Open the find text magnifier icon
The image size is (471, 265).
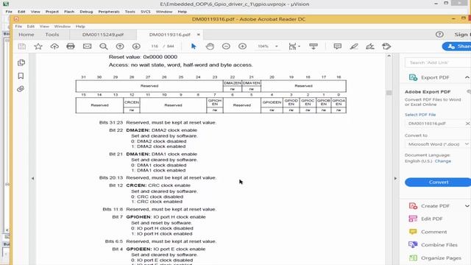click(x=104, y=46)
